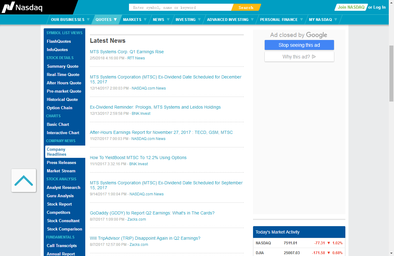Viewport: 394px width, 256px height.
Task: Select Company Headlines in the sidebar
Action: [x=65, y=152]
